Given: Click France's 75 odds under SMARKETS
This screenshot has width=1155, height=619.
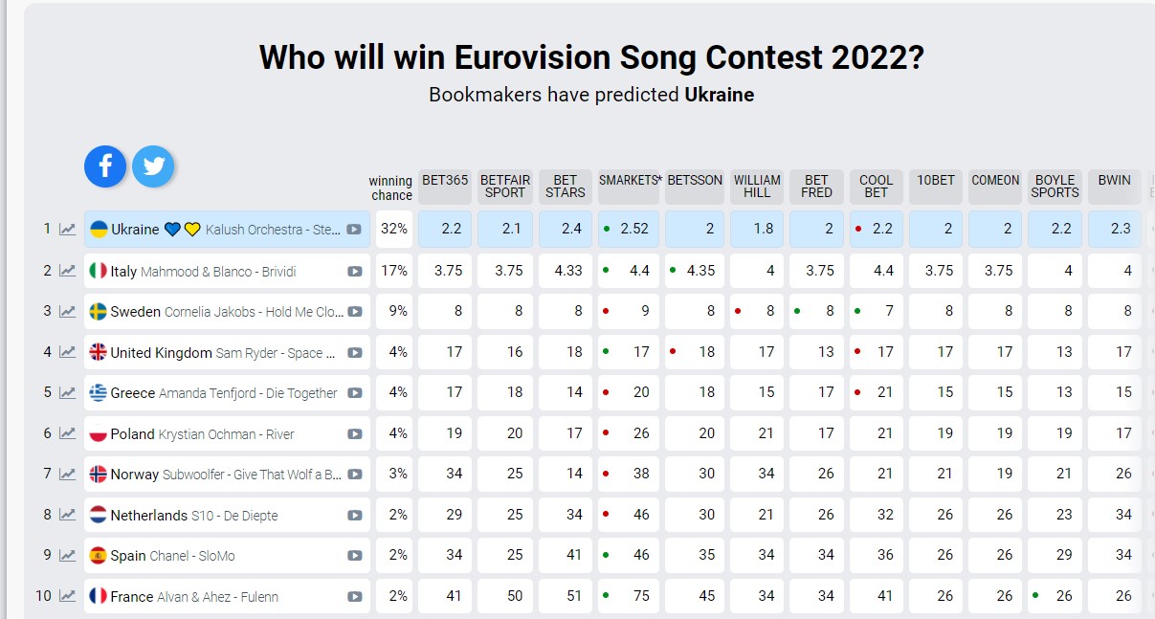Looking at the screenshot, I should click(x=630, y=597).
